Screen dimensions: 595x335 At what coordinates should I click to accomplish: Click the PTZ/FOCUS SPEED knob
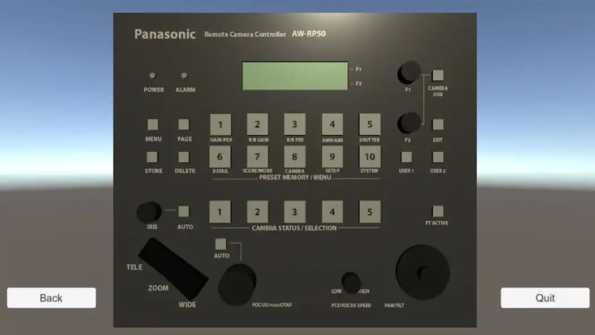(x=351, y=283)
